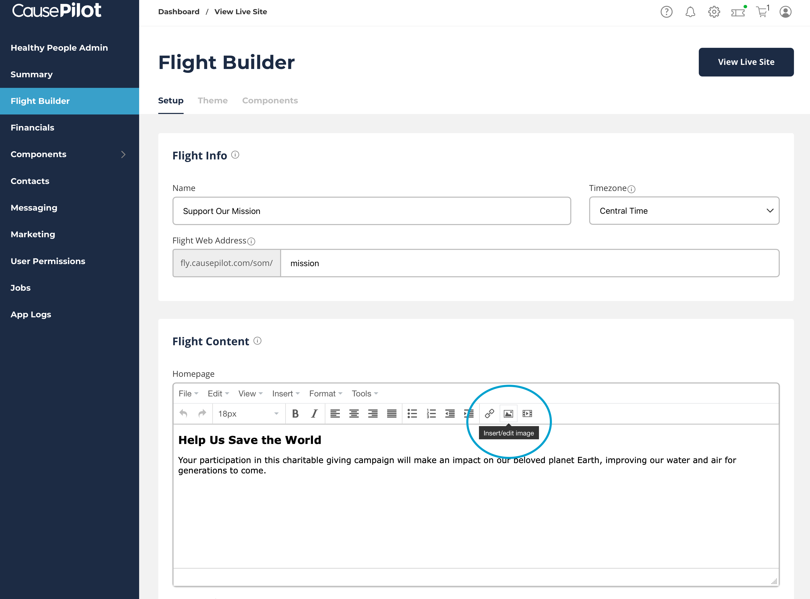The width and height of the screenshot is (810, 599).
Task: Insert a bulleted list
Action: click(412, 413)
